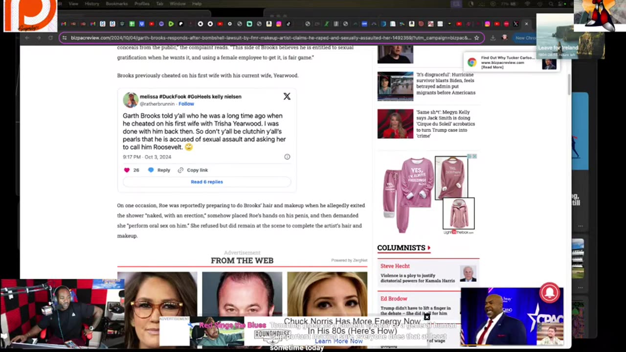
Task: Open the History menu
Action: 92,4
